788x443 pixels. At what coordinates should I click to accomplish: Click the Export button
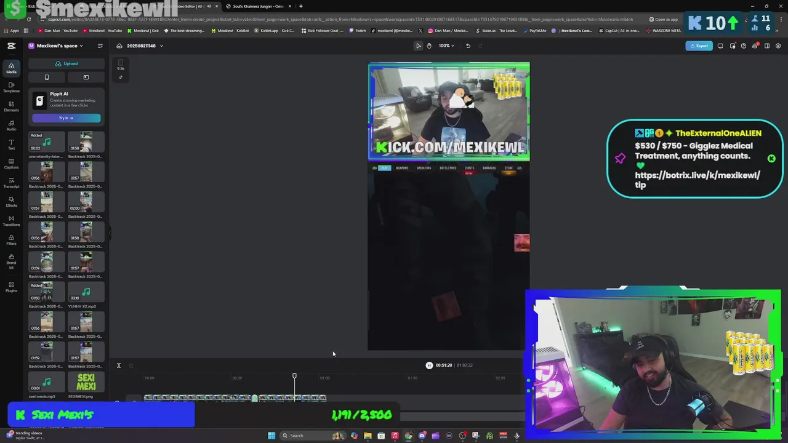tap(699, 46)
